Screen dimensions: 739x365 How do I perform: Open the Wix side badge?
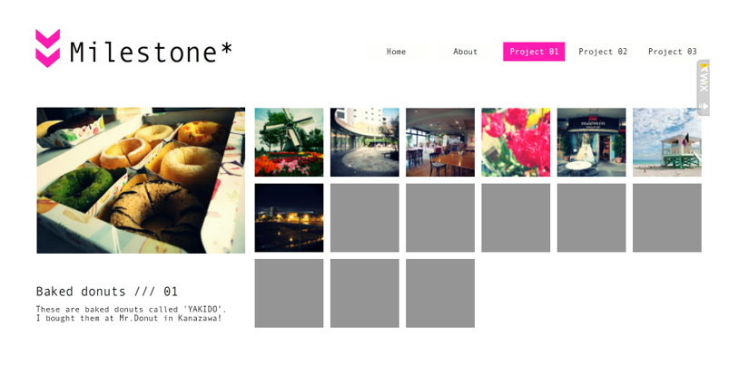coord(704,88)
